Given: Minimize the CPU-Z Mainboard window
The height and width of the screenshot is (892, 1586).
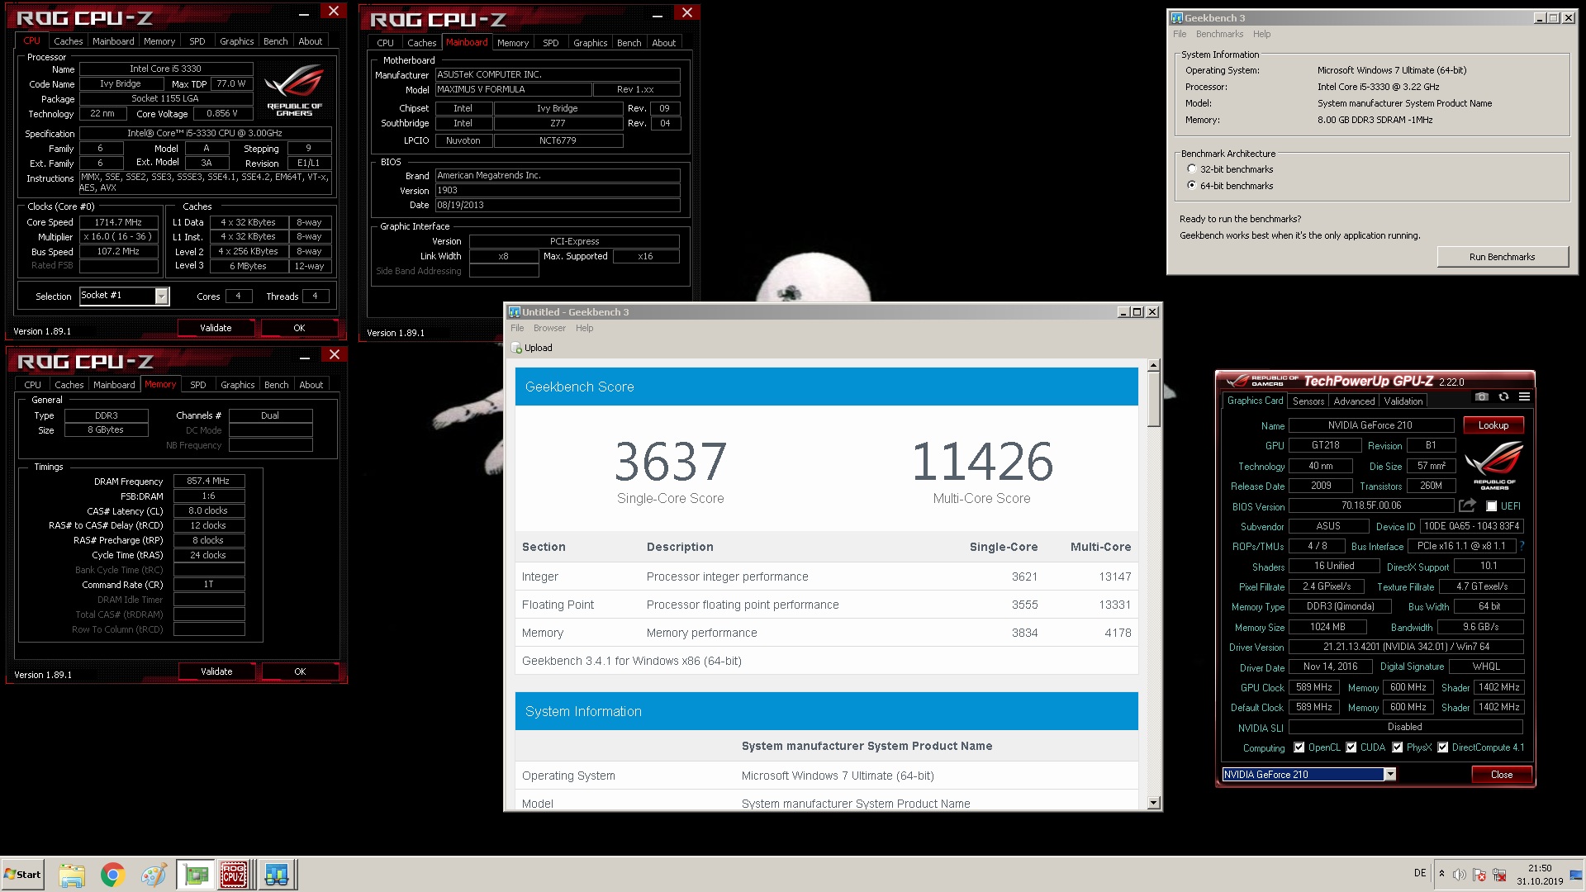Looking at the screenshot, I should (658, 14).
